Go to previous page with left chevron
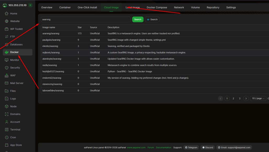269x152 pixels. coord(221,99)
